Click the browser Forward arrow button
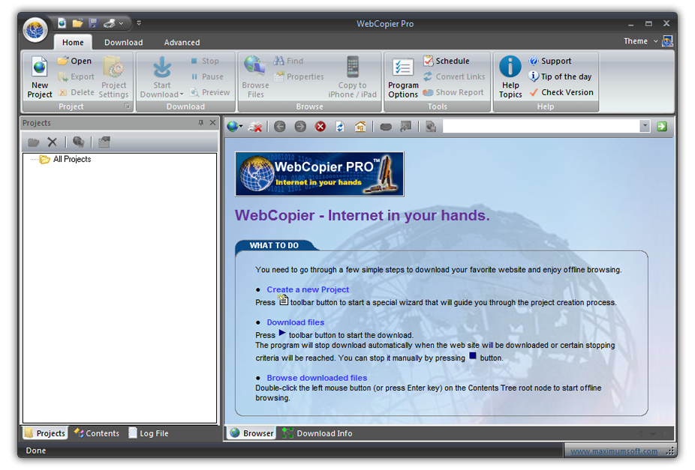695x470 pixels. pos(300,127)
